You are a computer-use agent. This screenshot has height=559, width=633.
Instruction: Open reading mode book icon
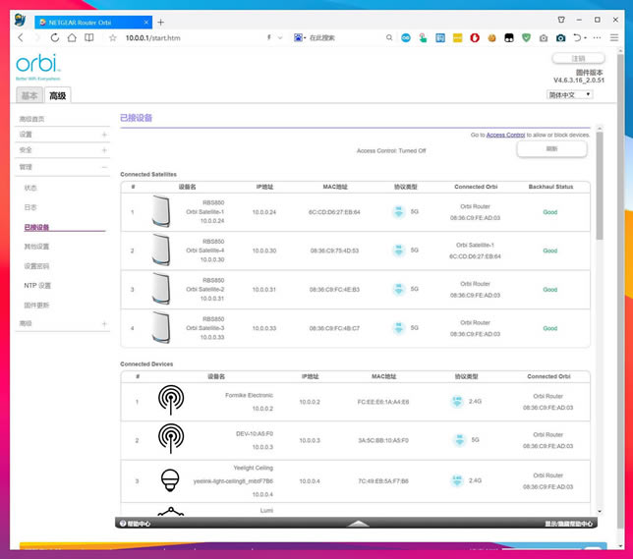pyautogui.click(x=89, y=38)
